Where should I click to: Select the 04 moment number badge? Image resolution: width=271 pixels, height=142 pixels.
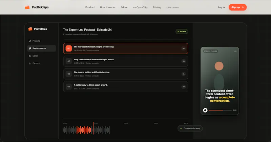69,87
